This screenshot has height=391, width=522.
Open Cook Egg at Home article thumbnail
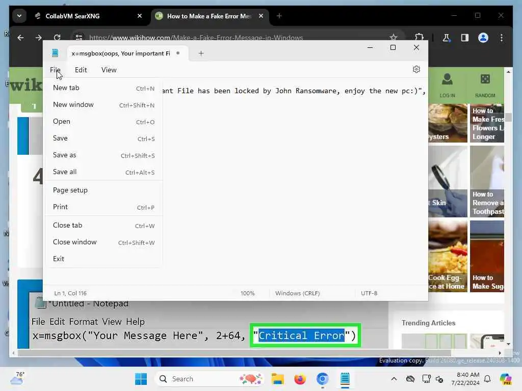point(448,257)
